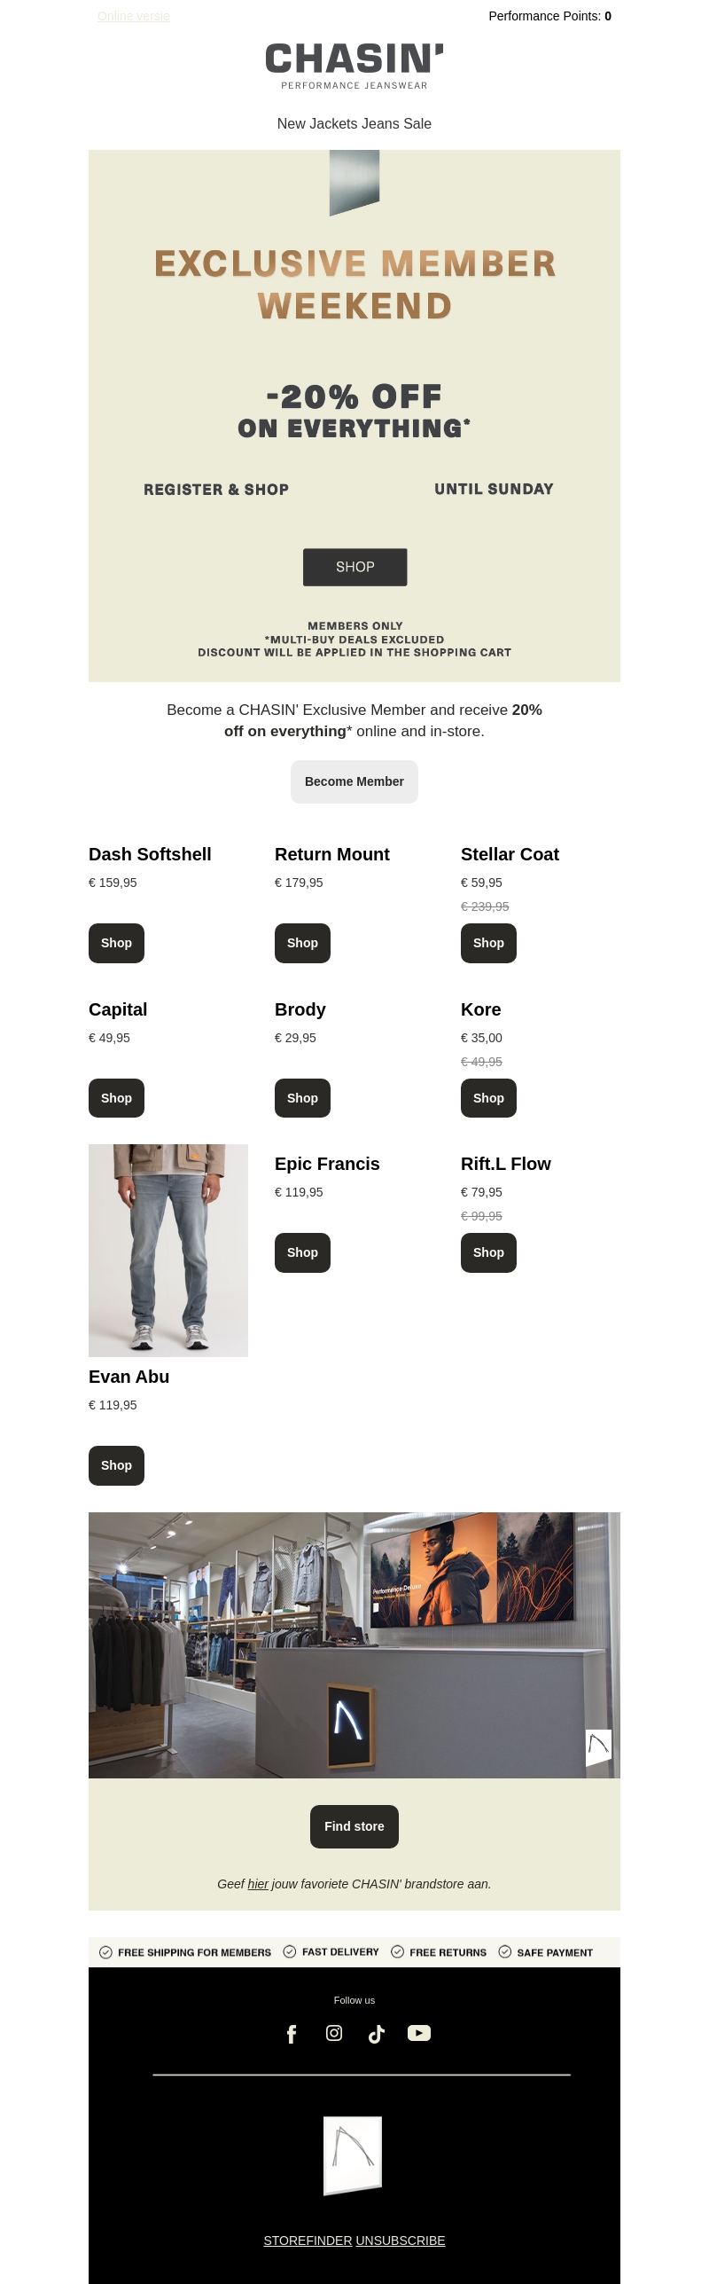Screen dimensions: 709x2284
Task: Click the white logo tile in footer
Action: pos(353,2155)
